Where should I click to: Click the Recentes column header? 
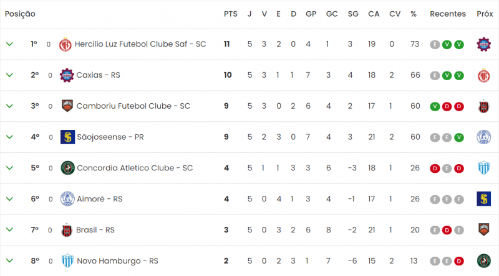click(447, 14)
